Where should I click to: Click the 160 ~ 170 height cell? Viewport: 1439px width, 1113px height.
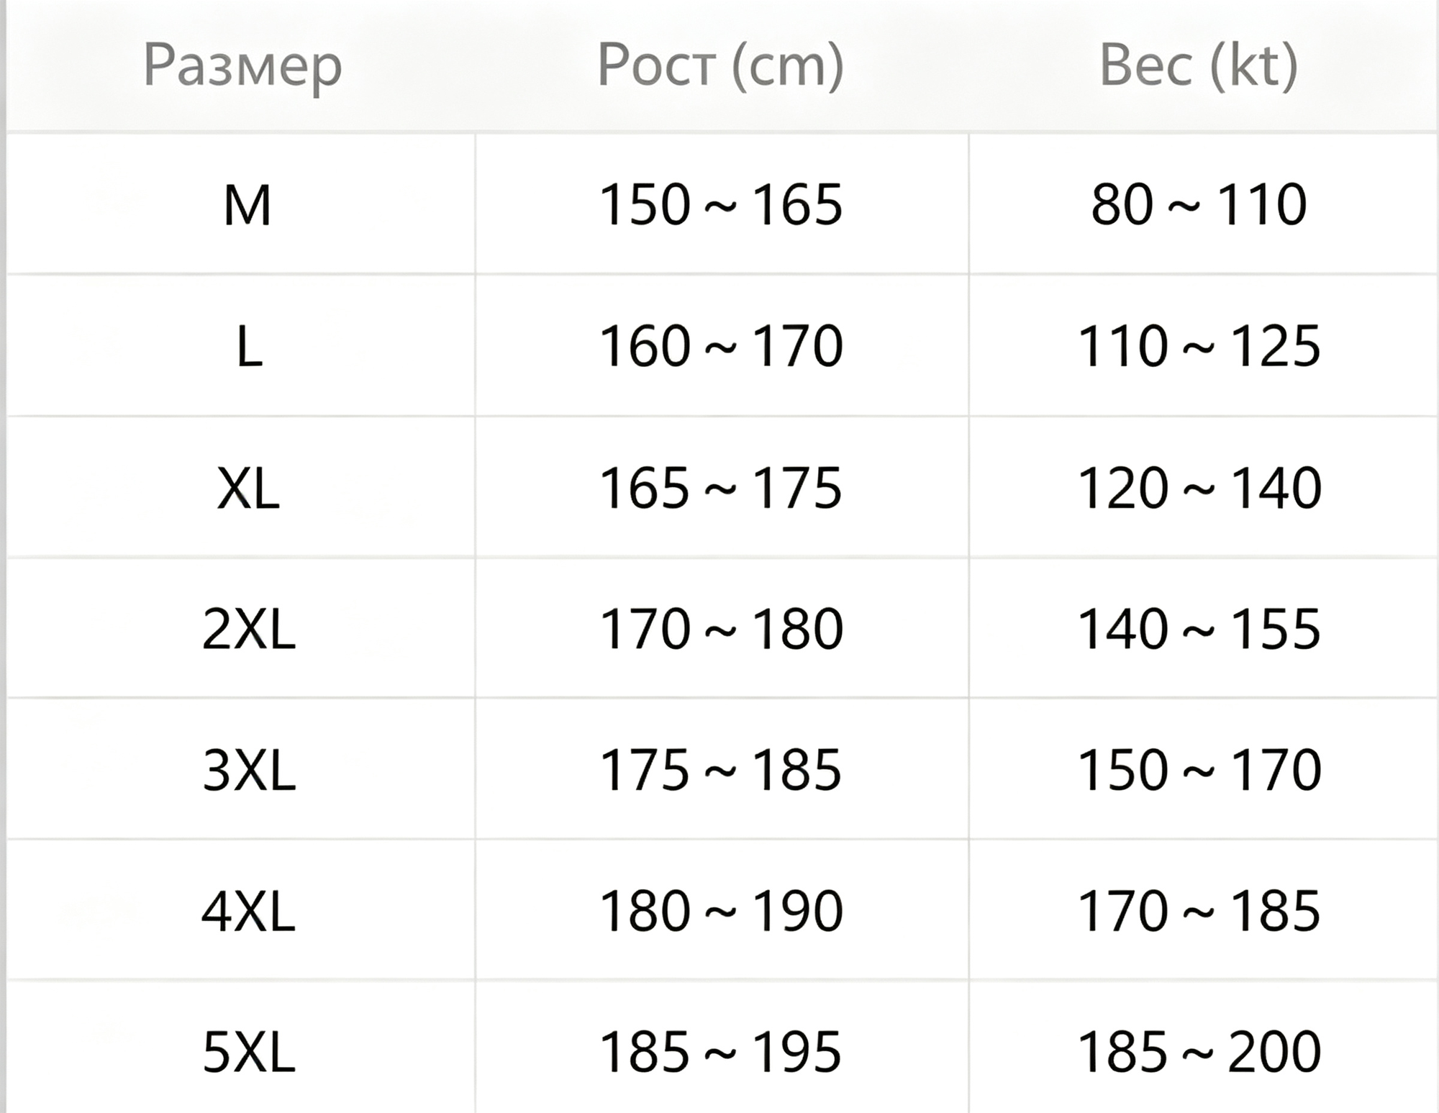coord(722,345)
